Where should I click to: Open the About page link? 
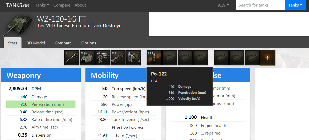(80, 5)
